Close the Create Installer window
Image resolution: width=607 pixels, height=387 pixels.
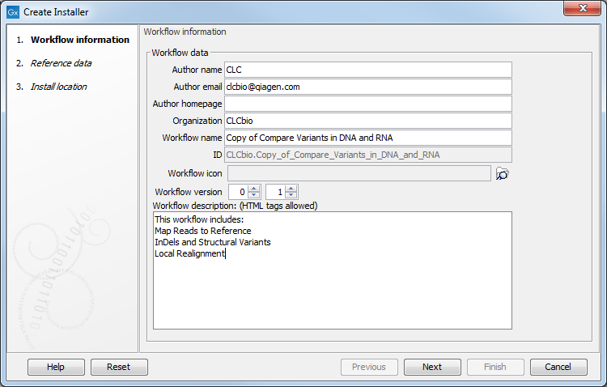click(x=582, y=9)
